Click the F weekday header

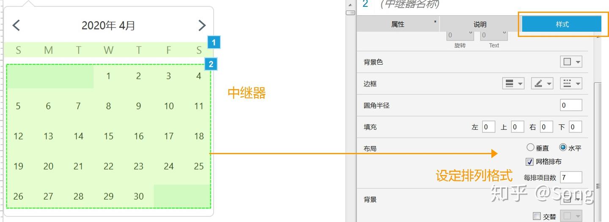(x=169, y=50)
